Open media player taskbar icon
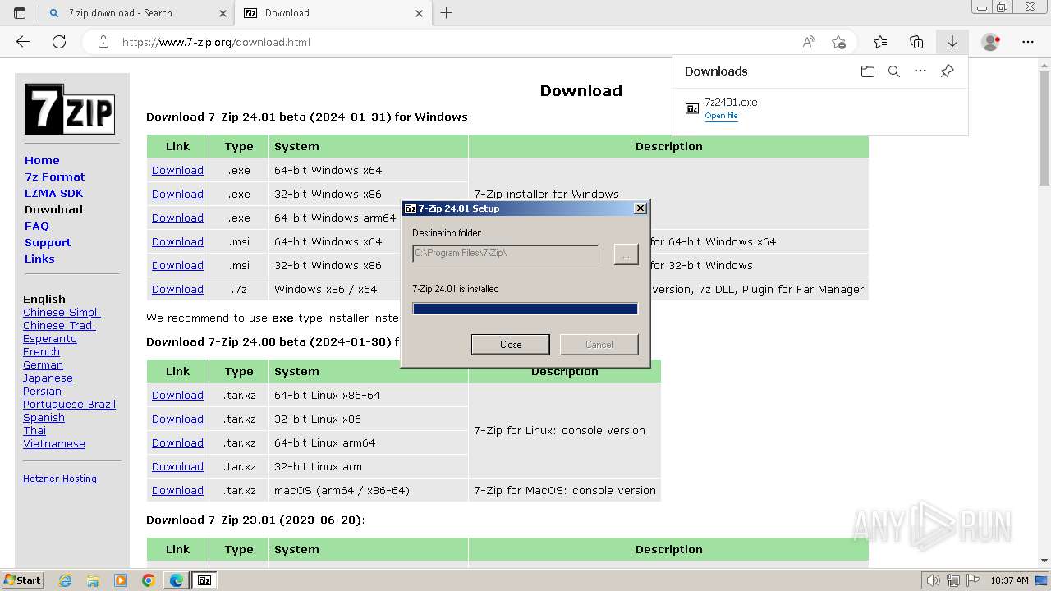This screenshot has height=591, width=1051. tap(121, 580)
